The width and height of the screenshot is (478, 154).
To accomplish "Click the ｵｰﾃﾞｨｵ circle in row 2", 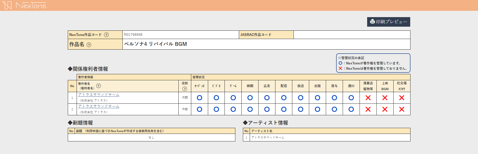I will pos(200,109).
